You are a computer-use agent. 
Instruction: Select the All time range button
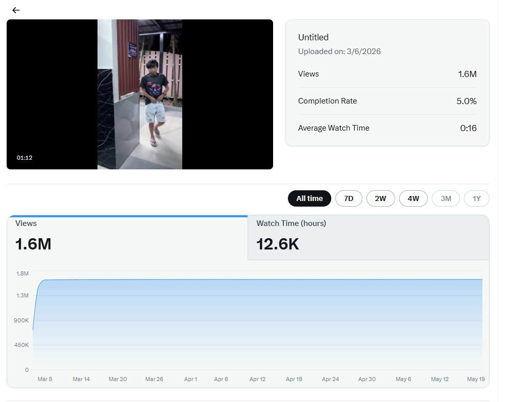pos(309,198)
